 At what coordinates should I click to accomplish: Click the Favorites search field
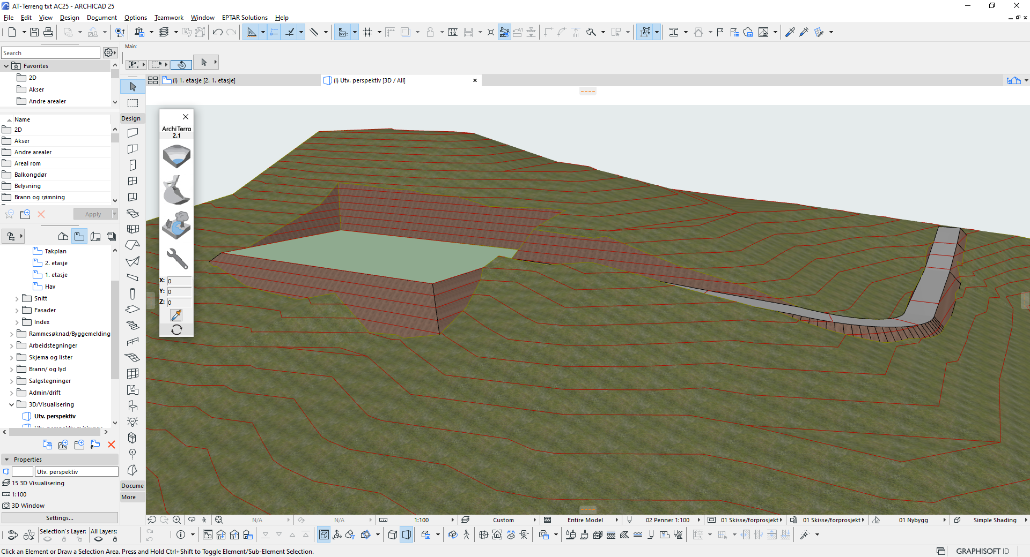[x=50, y=53]
